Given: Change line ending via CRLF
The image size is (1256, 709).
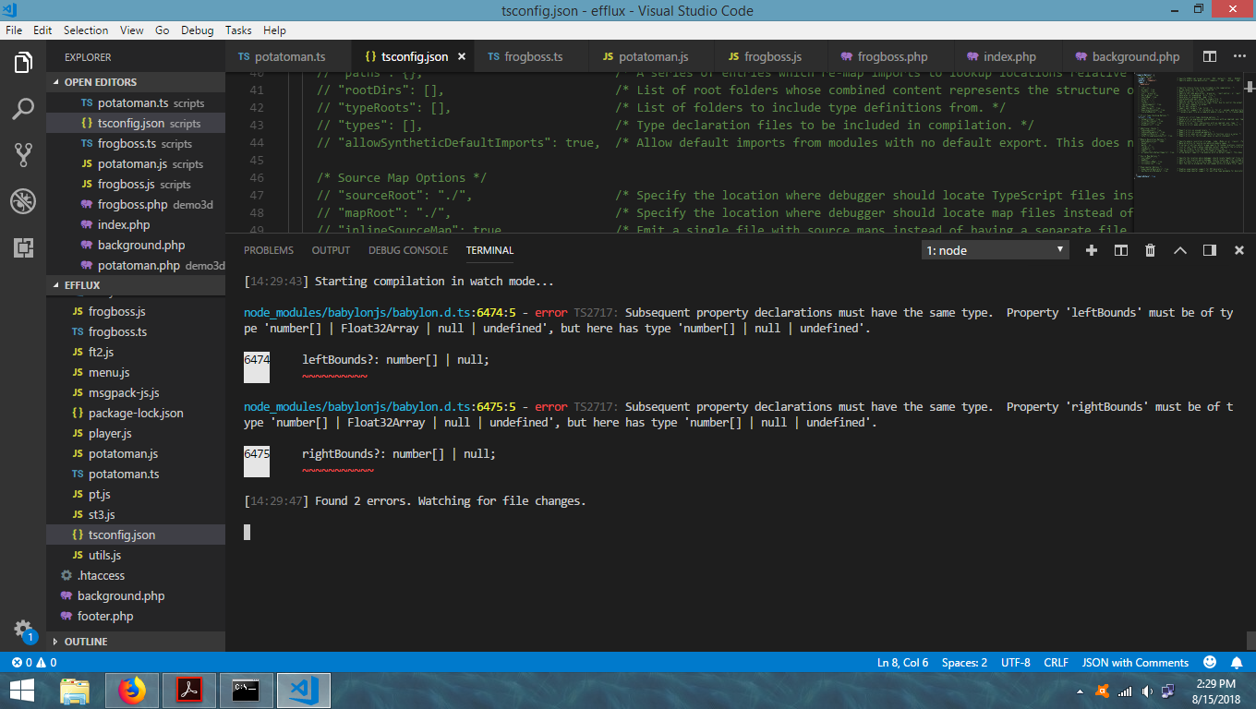Looking at the screenshot, I should click(x=1056, y=663).
